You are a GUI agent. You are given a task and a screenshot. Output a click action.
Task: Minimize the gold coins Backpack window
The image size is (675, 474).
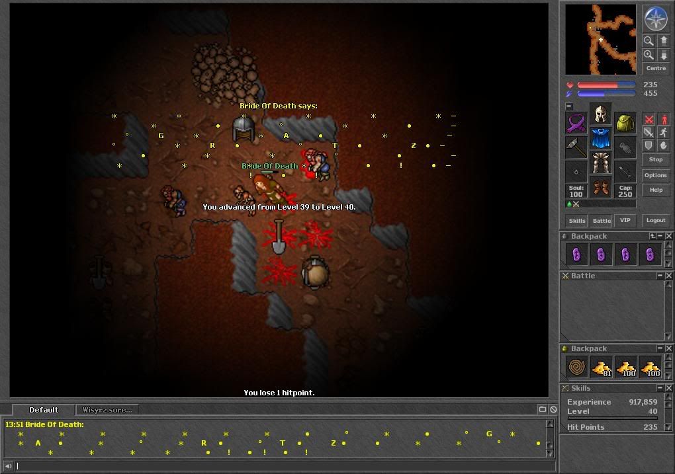click(660, 348)
